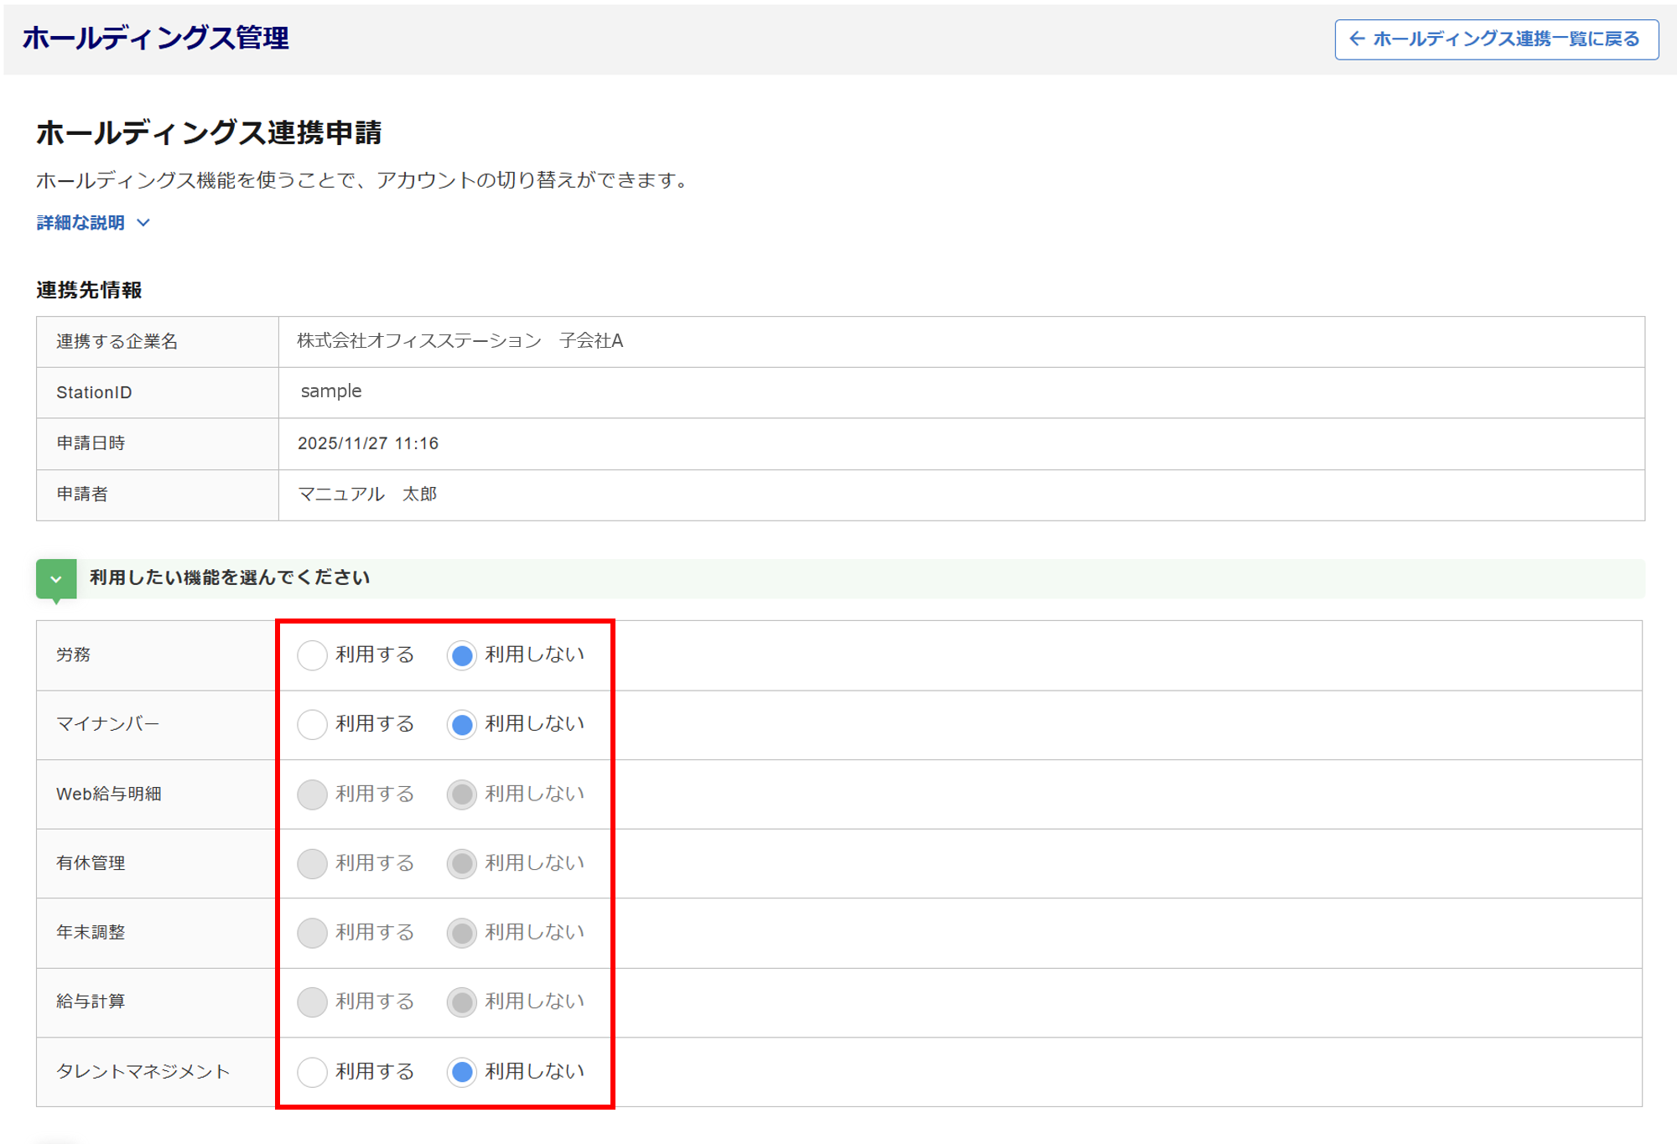Viewport: 1677px width, 1144px height.
Task: Click 利用しない radio for 給与計算
Action: click(462, 1002)
